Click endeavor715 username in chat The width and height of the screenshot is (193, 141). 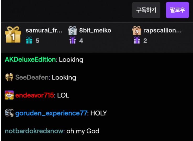tap(35, 95)
